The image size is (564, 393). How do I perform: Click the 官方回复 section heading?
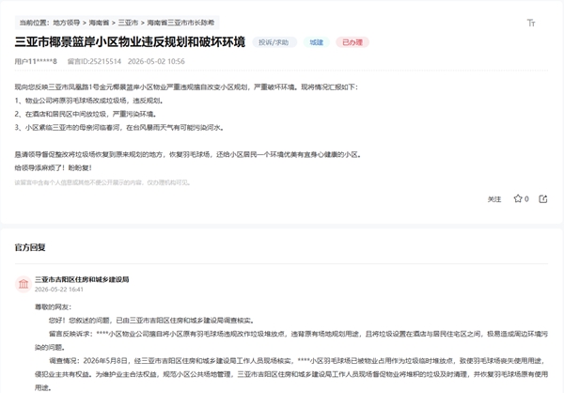(x=30, y=247)
